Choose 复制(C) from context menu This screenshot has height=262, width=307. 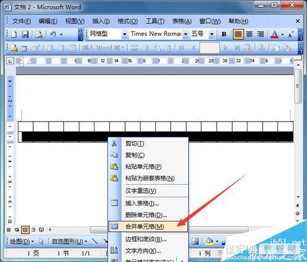pos(148,155)
